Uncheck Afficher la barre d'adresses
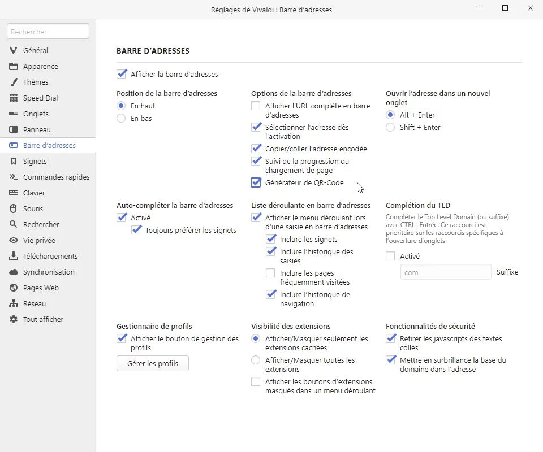This screenshot has height=452, width=543. coord(122,74)
